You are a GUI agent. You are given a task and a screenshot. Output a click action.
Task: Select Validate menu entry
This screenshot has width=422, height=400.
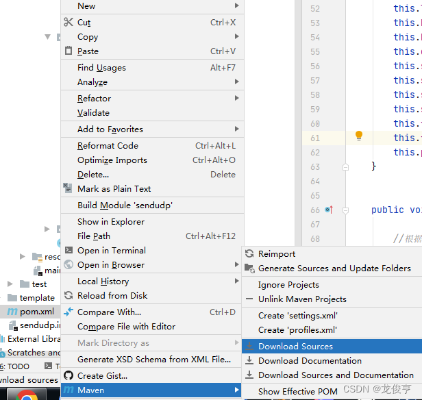pos(152,113)
